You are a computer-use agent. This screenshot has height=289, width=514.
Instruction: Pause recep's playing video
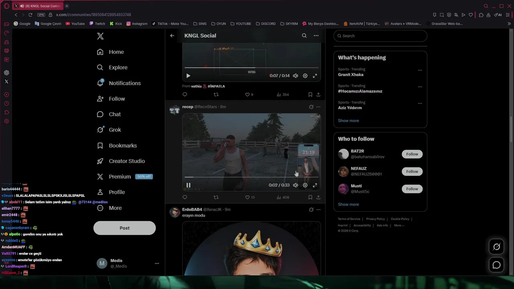(x=188, y=185)
